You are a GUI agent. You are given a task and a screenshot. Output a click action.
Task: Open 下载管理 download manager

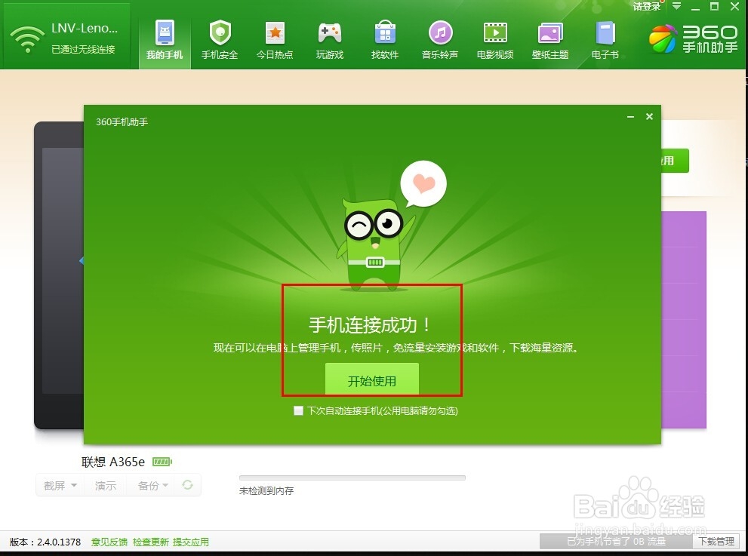(716, 542)
